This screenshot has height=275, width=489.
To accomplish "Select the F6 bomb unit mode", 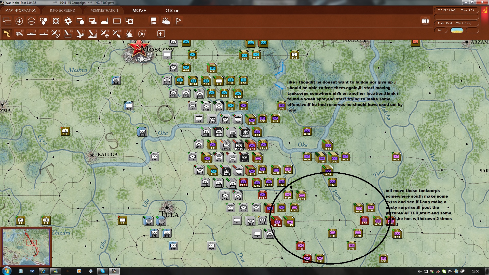I will [x=68, y=34].
